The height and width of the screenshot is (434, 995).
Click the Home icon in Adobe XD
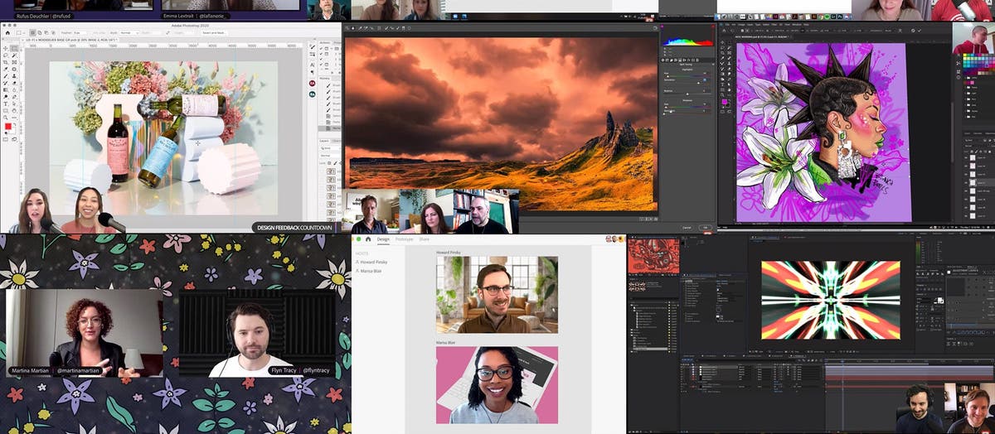coord(368,239)
